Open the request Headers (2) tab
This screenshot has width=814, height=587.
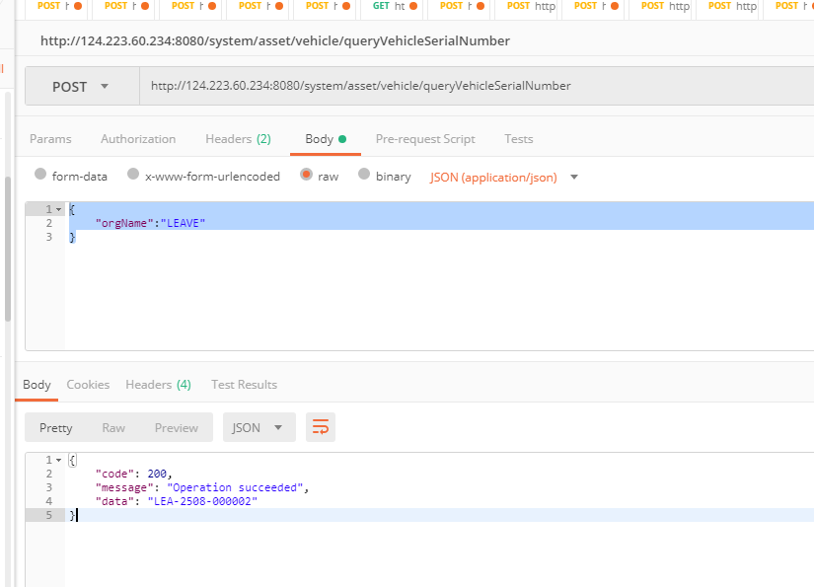pos(238,139)
